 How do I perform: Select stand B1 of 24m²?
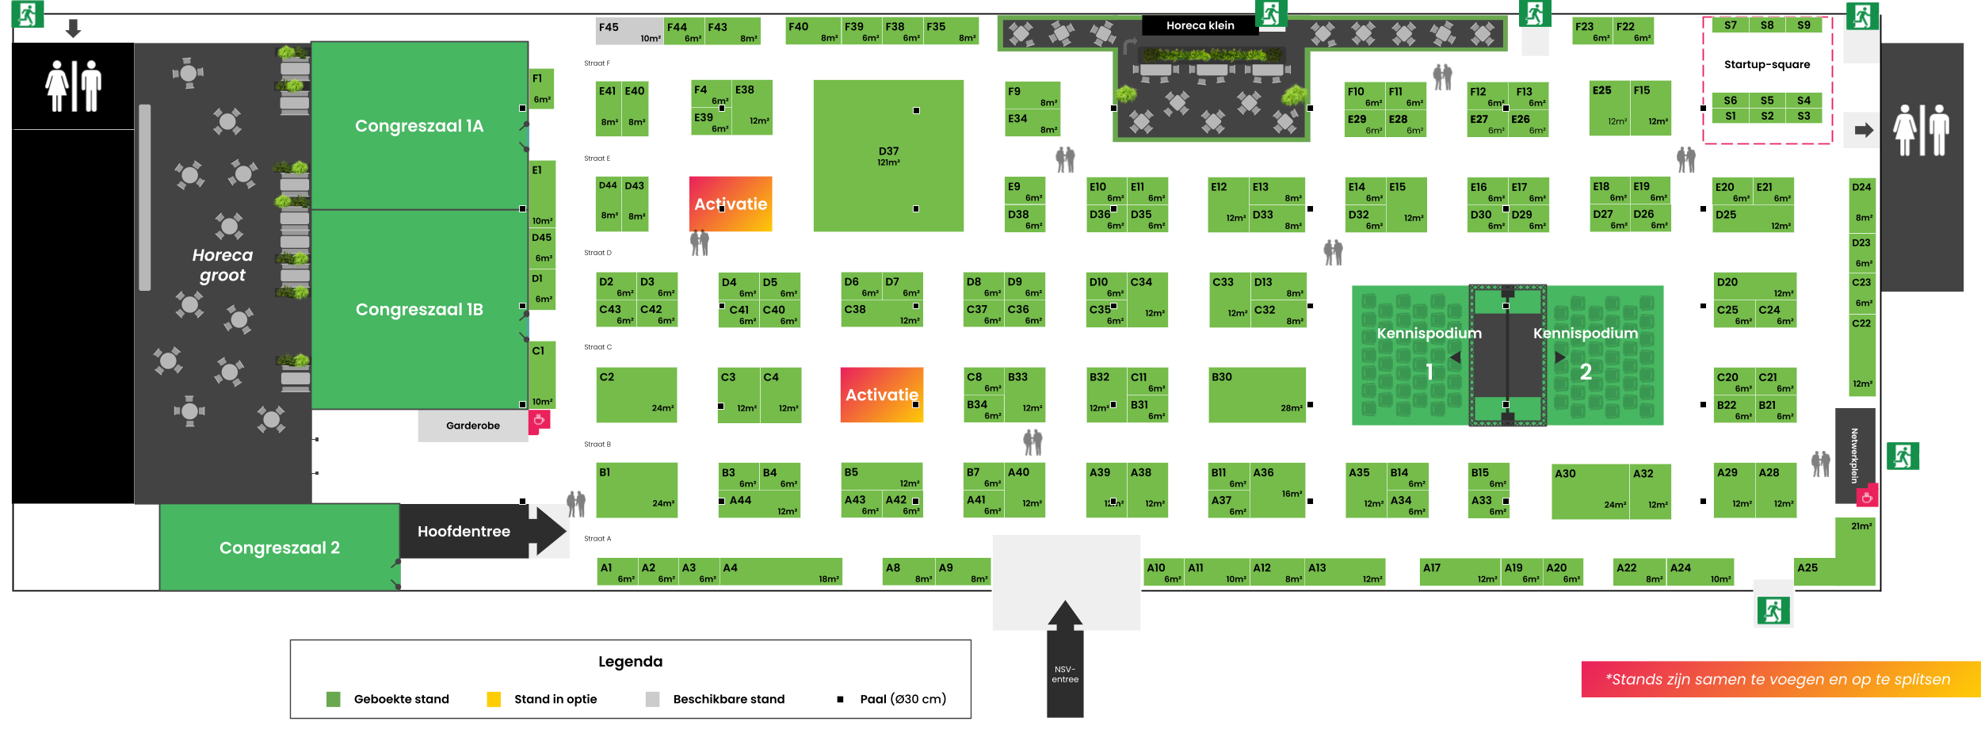pyautogui.click(x=636, y=490)
